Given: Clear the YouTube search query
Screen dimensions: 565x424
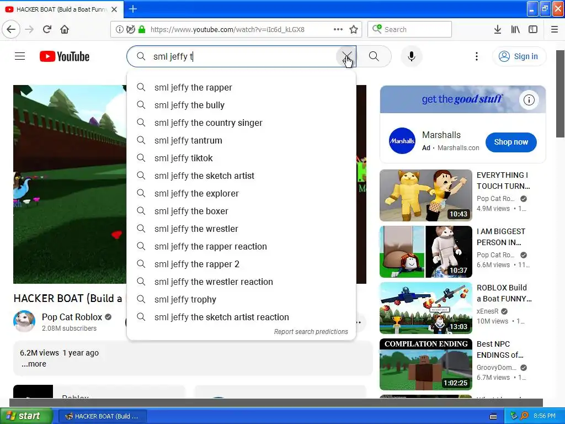Looking at the screenshot, I should point(347,56).
